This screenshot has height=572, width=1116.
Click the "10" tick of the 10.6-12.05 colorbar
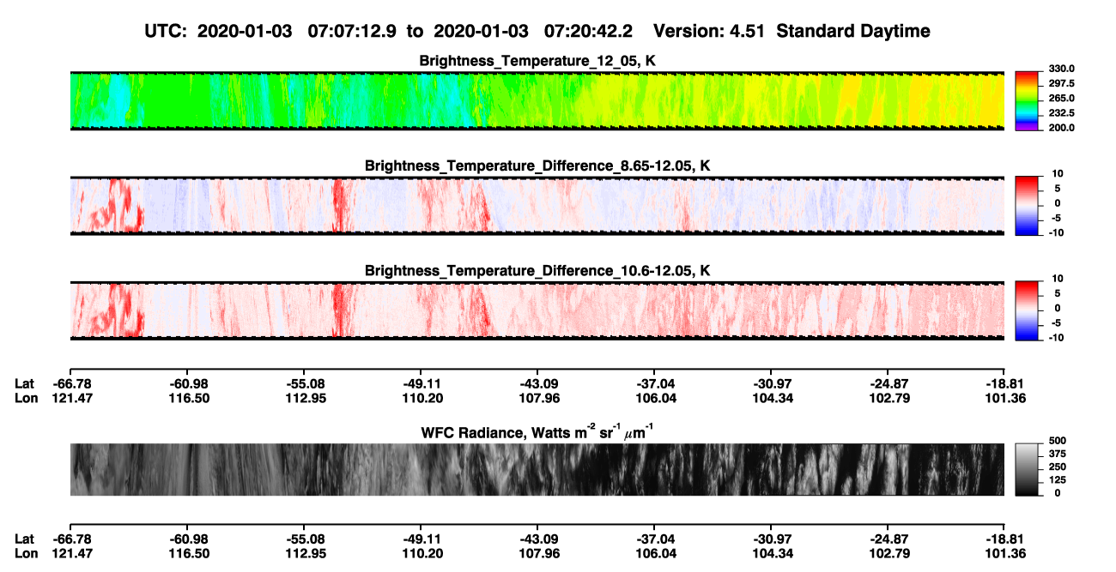click(1058, 278)
